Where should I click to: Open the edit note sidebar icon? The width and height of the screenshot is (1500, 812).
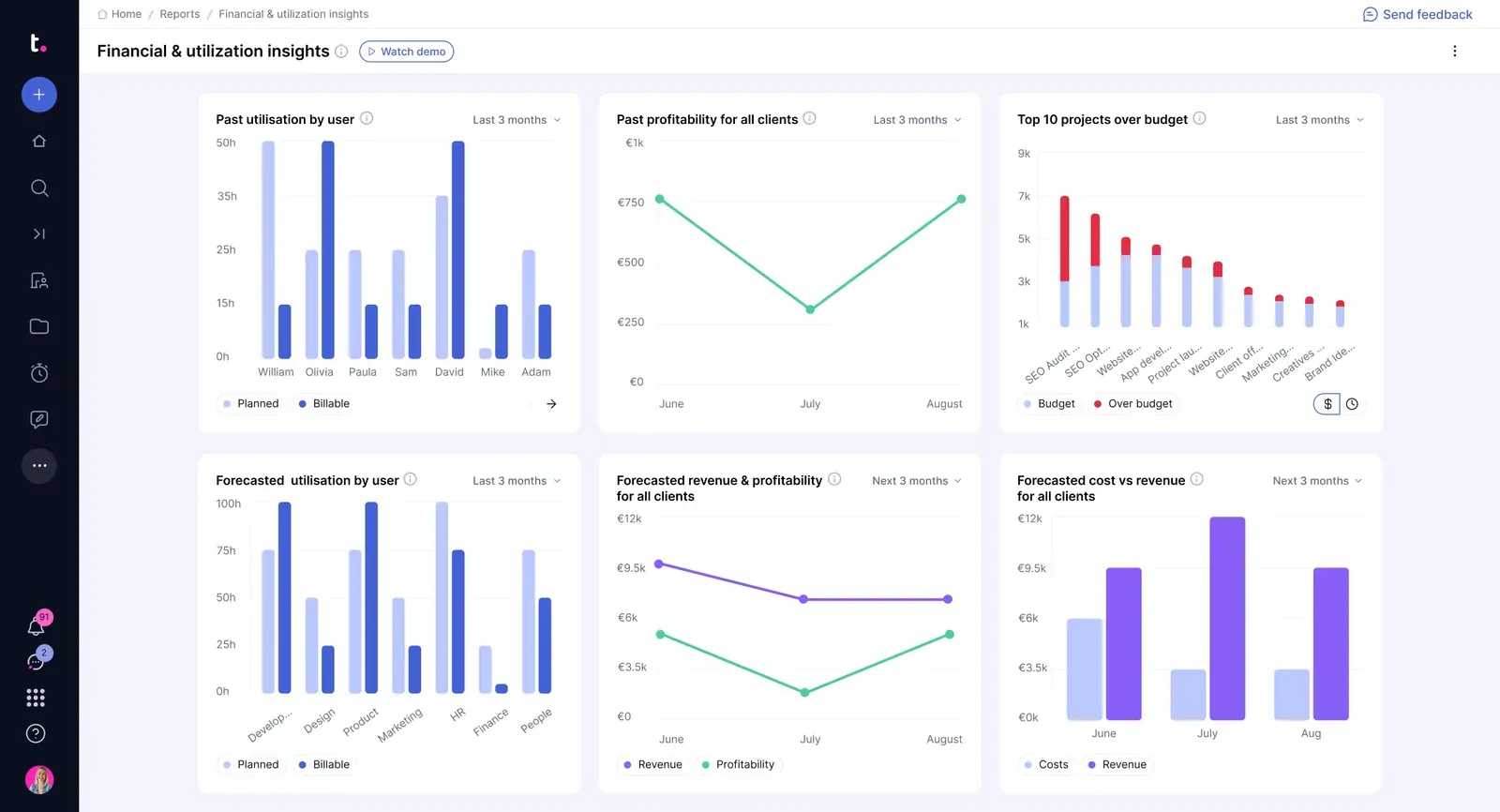[38, 419]
